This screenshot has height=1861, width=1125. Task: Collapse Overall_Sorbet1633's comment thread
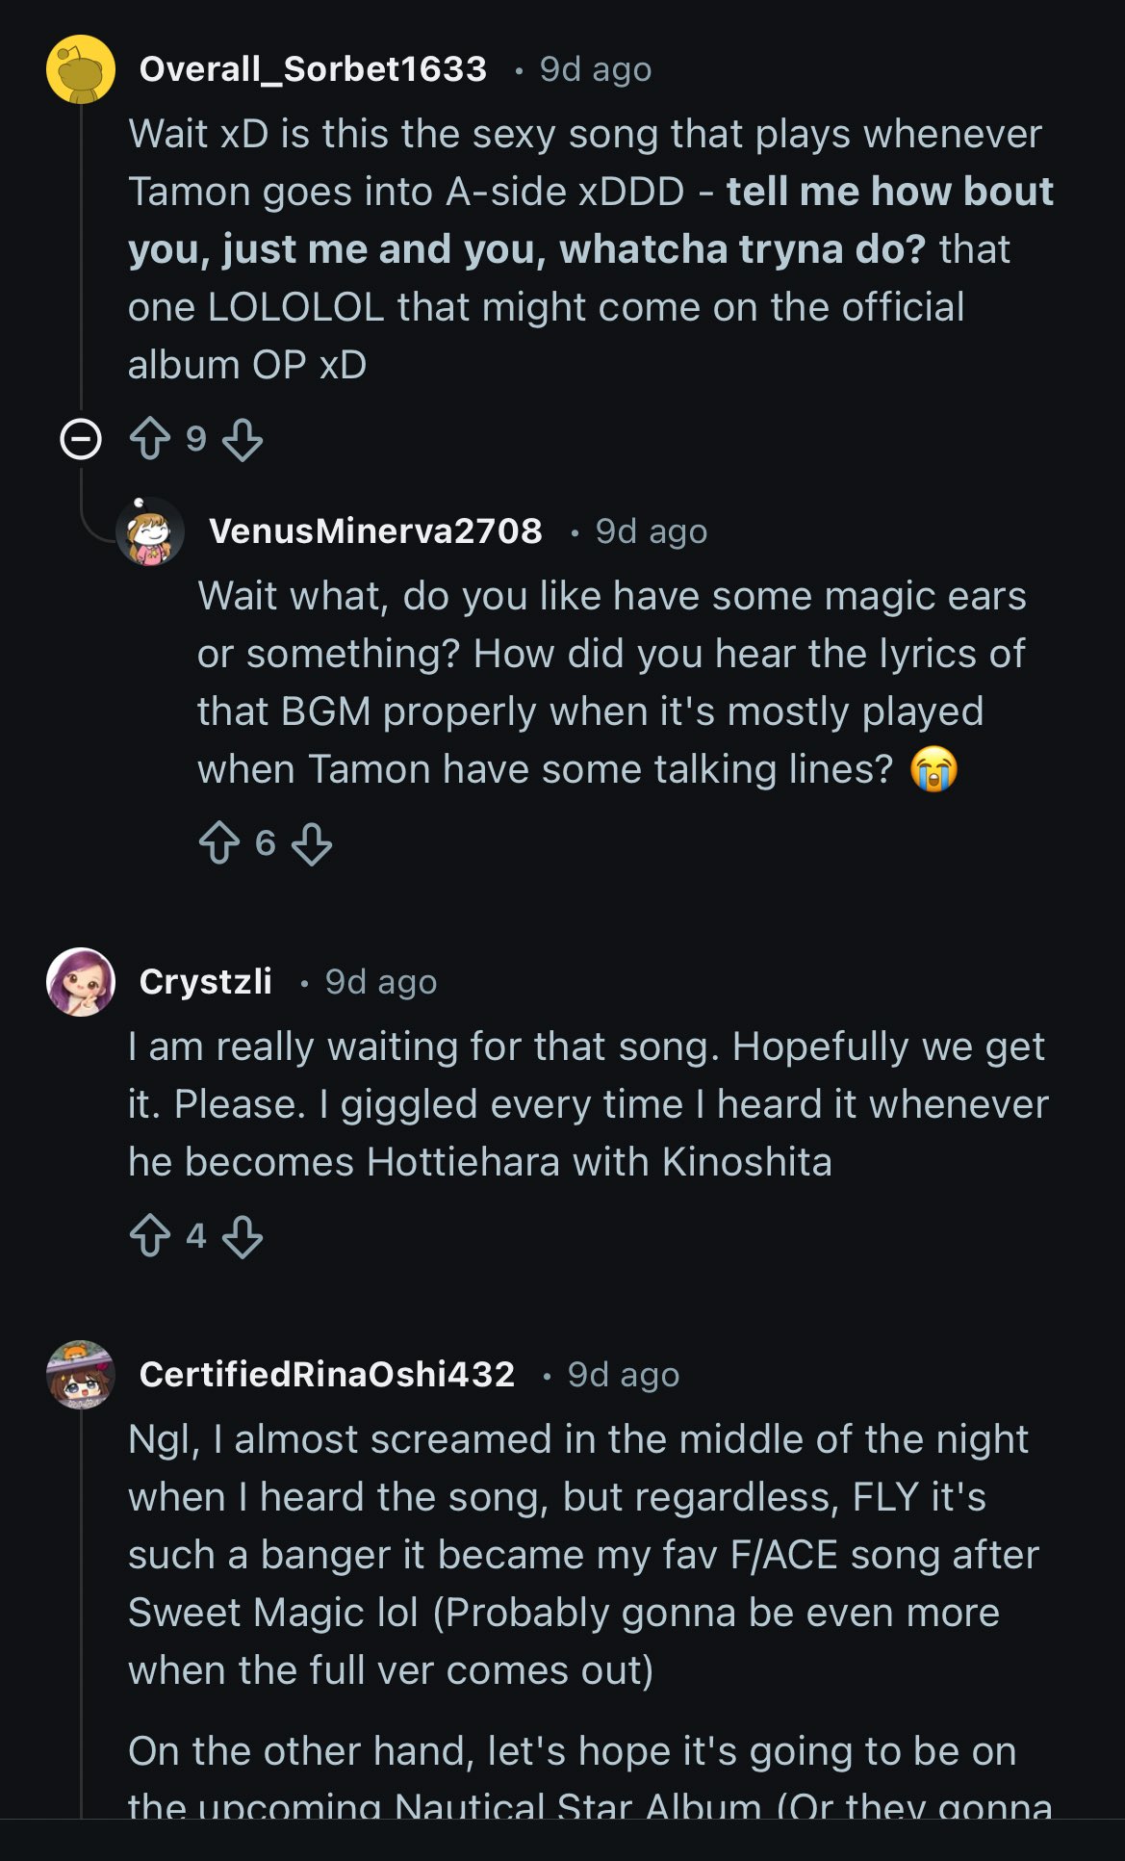click(x=81, y=440)
